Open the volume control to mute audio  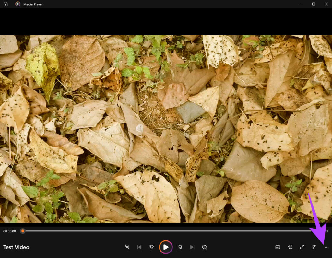click(x=290, y=247)
